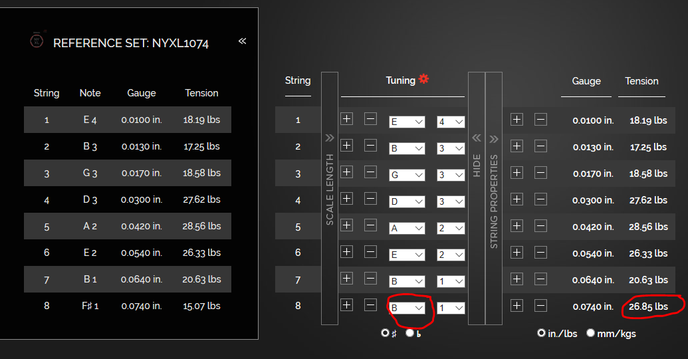This screenshot has width=688, height=359.
Task: Click the Tuning column header
Action: [x=401, y=80]
